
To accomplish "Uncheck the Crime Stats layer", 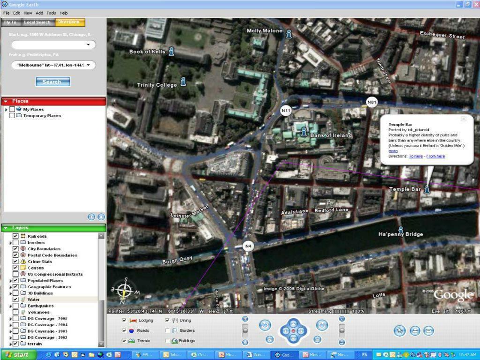I will [x=15, y=262].
